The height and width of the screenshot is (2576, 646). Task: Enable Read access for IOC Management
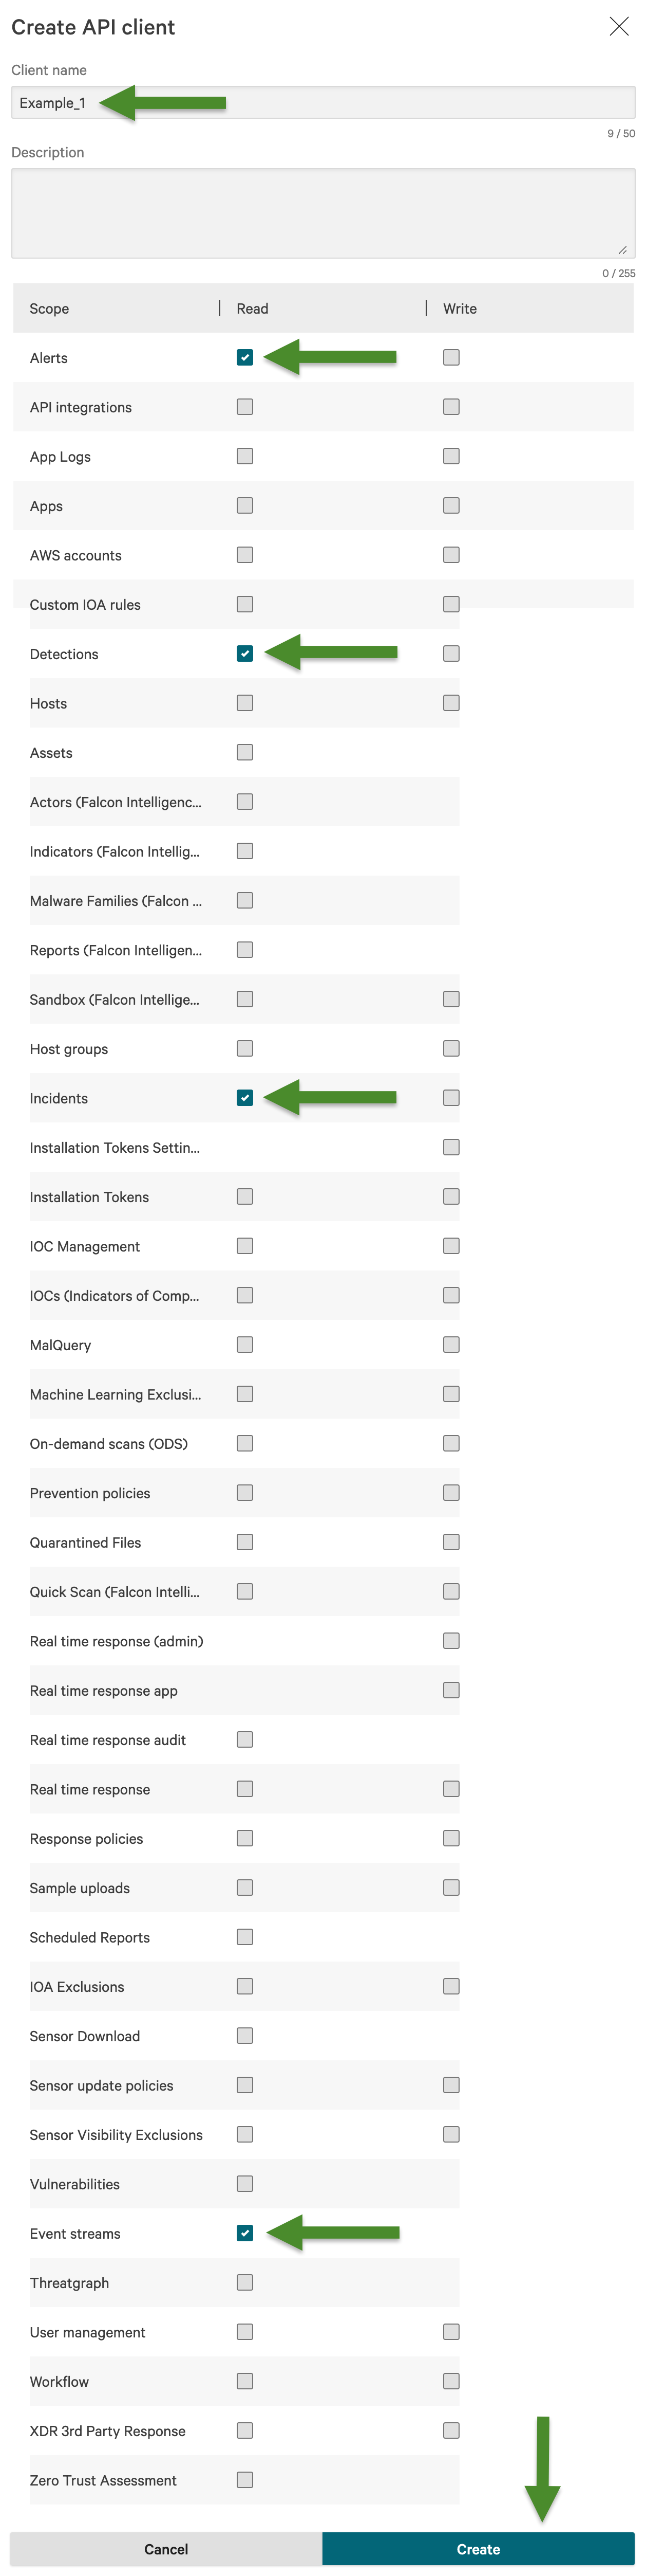[244, 1245]
